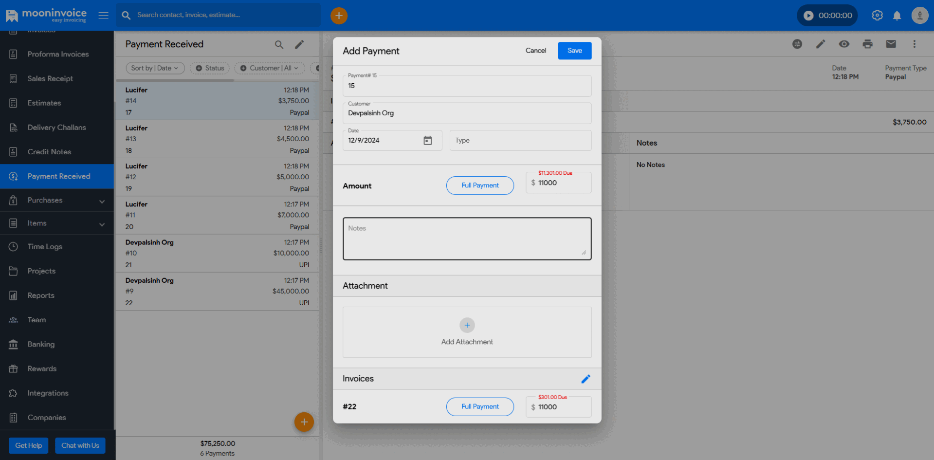Expand the Items sidebar section
The image size is (934, 460).
point(57,223)
